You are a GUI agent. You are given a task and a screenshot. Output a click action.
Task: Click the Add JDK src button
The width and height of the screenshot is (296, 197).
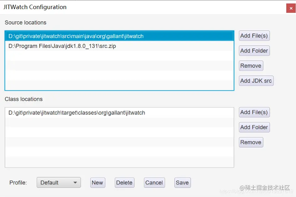(256, 81)
